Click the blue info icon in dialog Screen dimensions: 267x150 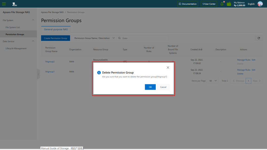[x=99, y=73]
